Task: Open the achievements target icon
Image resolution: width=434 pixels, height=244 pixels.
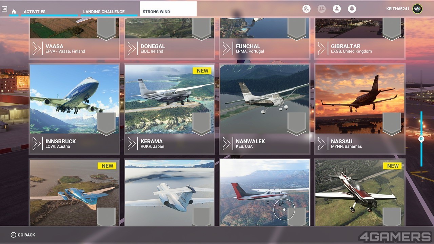Action: pyautogui.click(x=307, y=9)
